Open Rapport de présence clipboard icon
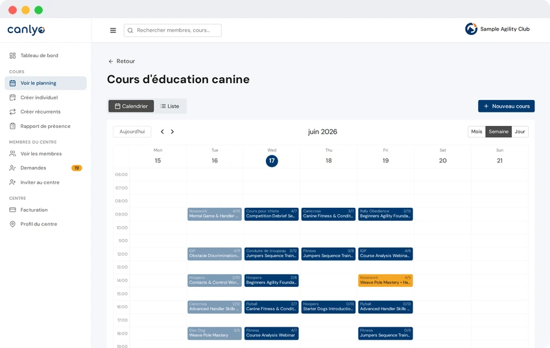The width and height of the screenshot is (550, 348). [x=12, y=126]
